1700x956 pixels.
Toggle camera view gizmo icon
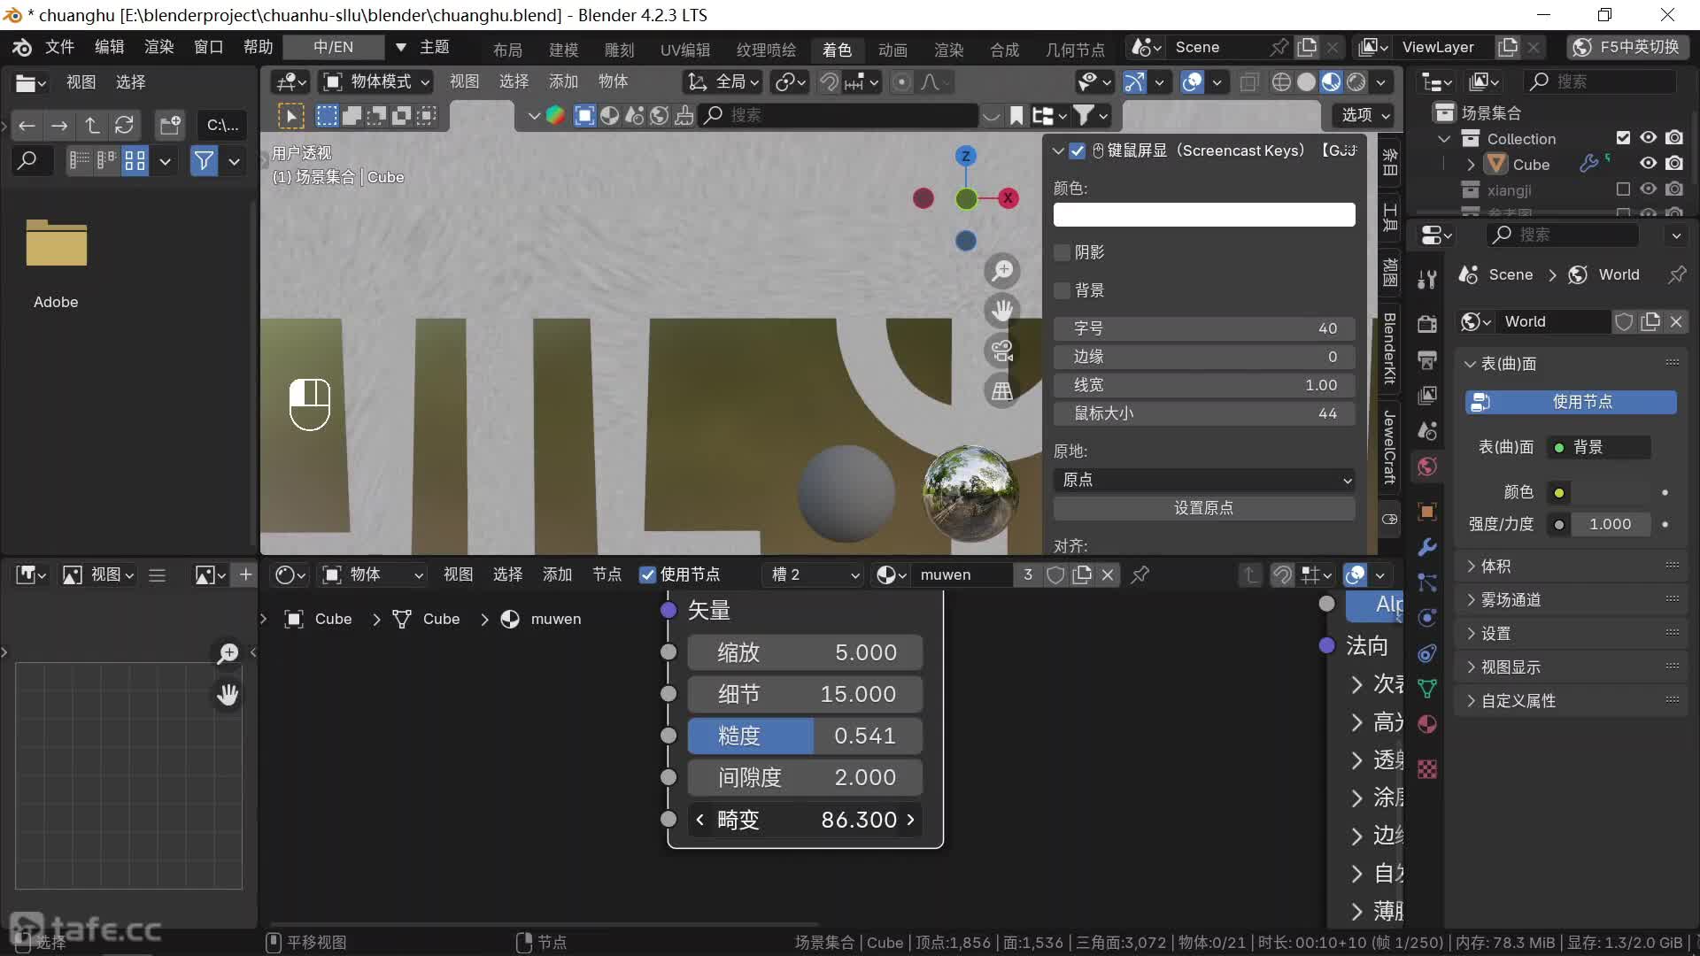[1002, 351]
